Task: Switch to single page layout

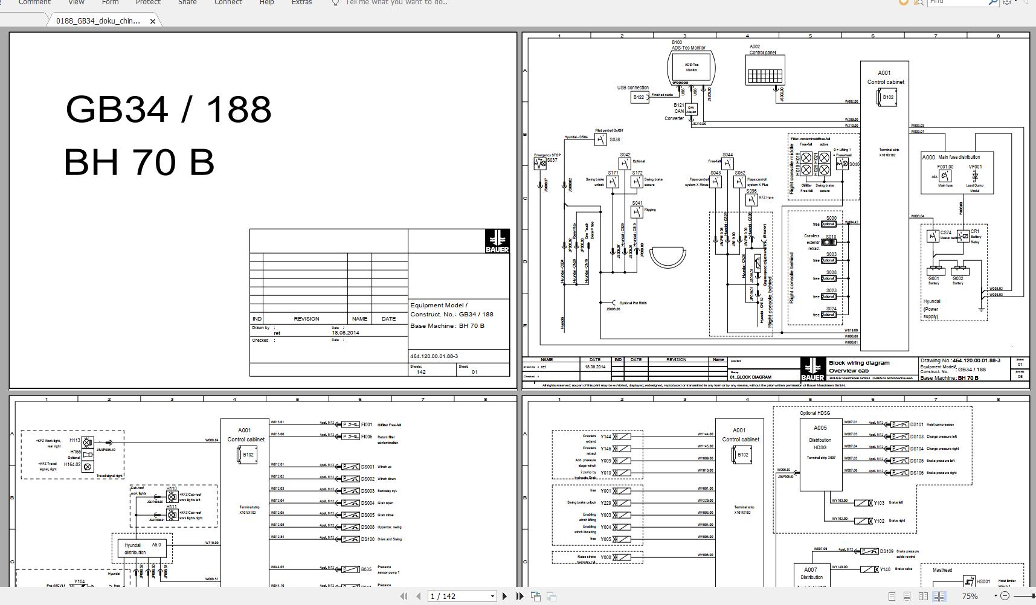Action: pos(892,596)
